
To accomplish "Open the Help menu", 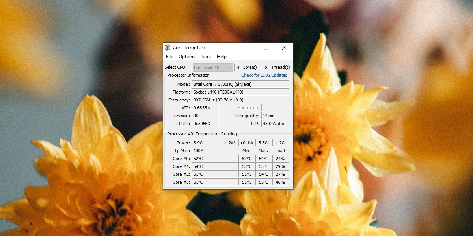I will [x=222, y=57].
